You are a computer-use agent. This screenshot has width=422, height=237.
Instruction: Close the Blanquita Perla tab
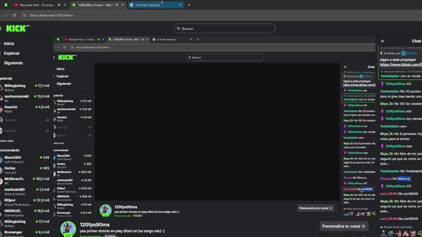(65, 5)
